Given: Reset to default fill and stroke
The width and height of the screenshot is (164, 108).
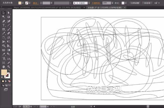Looking at the screenshot, I should [x=2, y=77].
